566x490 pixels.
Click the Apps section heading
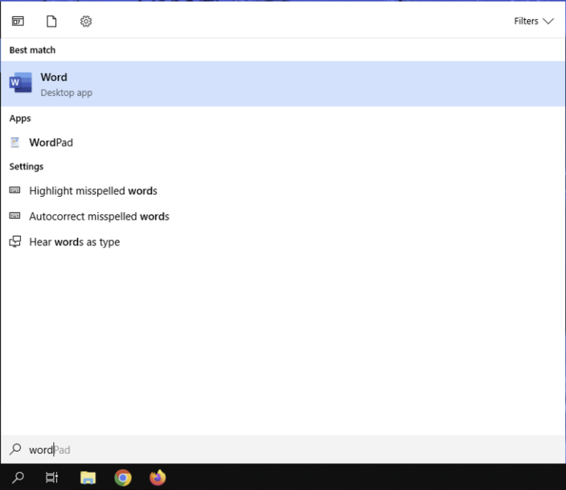[20, 119]
